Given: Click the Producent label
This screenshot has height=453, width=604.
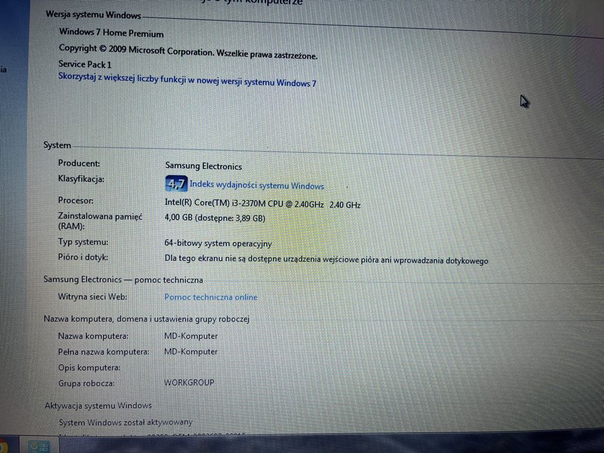Looking at the screenshot, I should click(79, 163).
